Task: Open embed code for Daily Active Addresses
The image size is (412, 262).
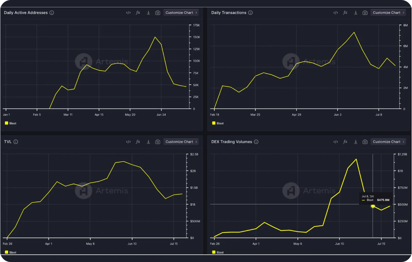Action: click(128, 13)
